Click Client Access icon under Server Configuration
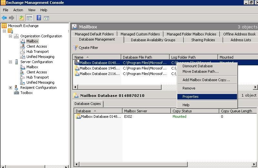Image resolution: width=258 pixels, height=168 pixels. 22,72
